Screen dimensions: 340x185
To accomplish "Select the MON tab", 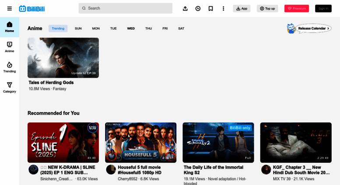I will [x=96, y=28].
